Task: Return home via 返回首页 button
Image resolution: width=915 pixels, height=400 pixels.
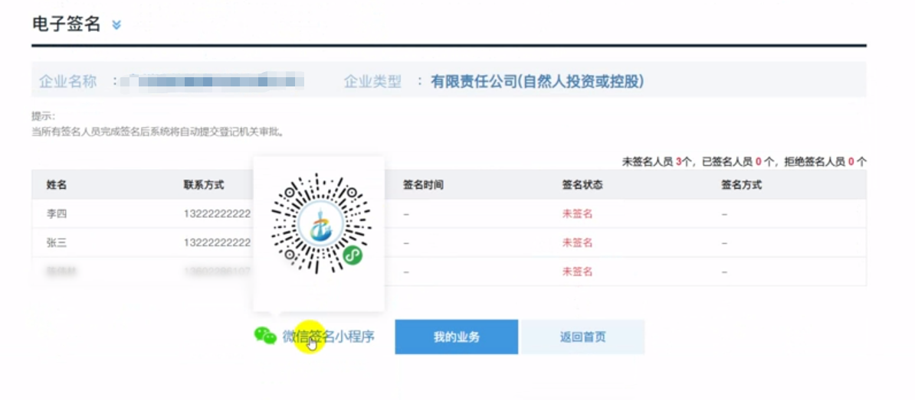Action: 582,337
